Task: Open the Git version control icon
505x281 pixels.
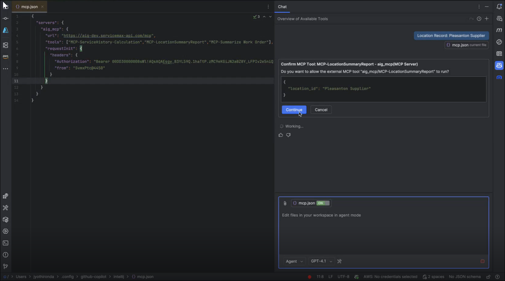Action: [x=5, y=266]
